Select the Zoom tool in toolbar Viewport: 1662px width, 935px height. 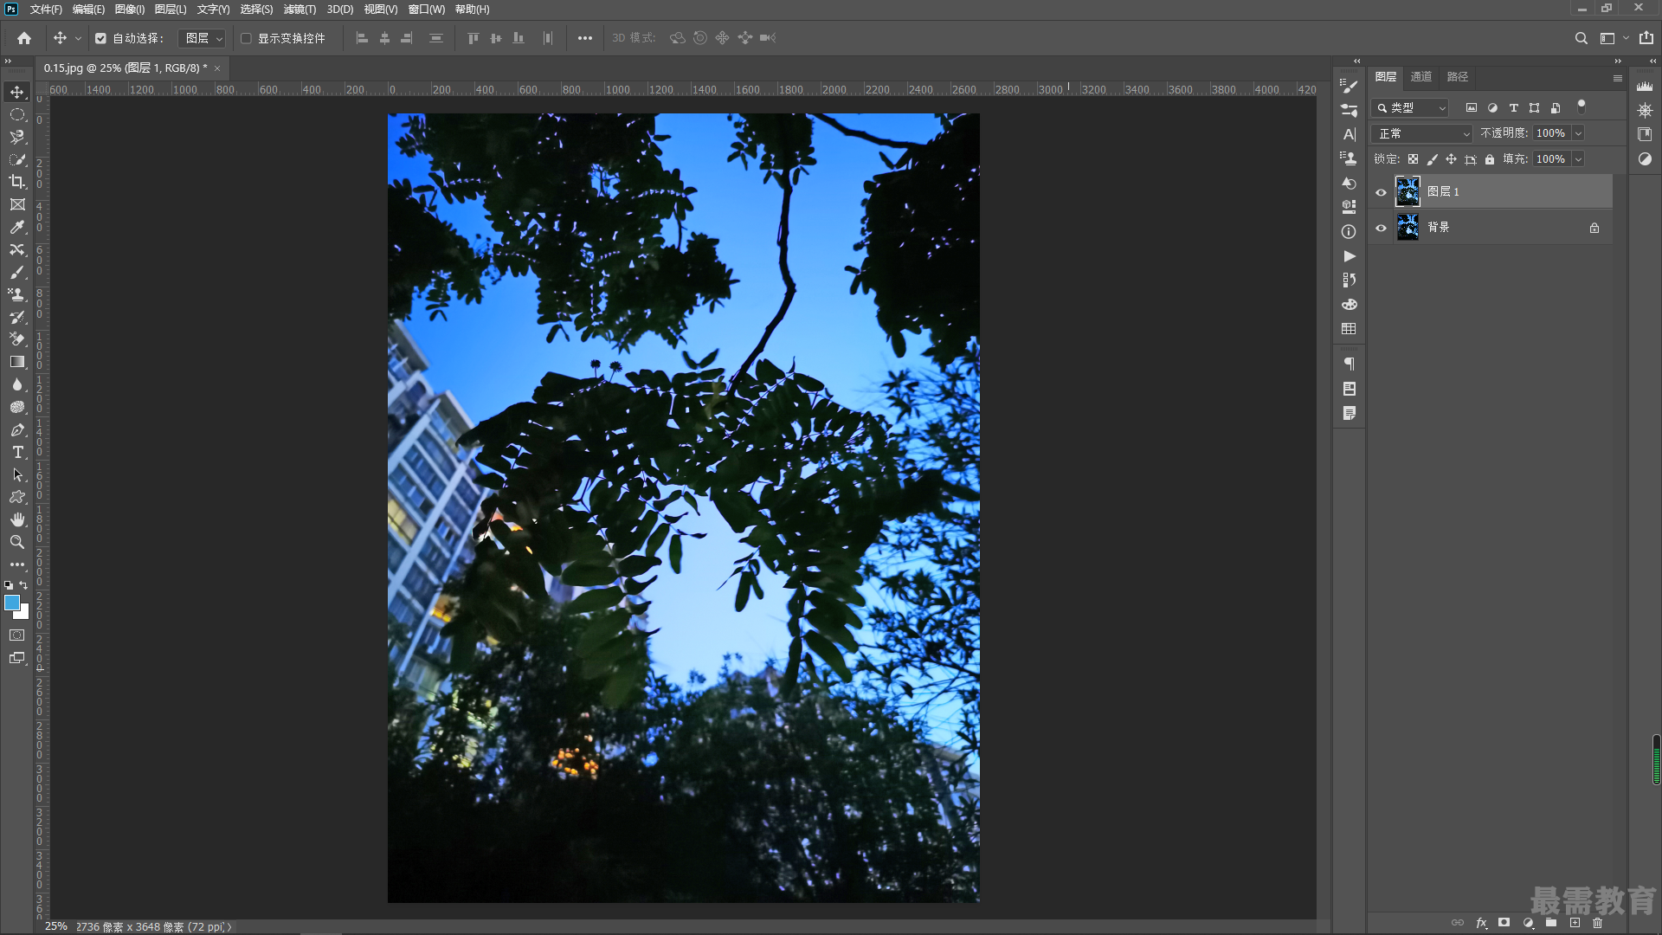click(x=17, y=542)
